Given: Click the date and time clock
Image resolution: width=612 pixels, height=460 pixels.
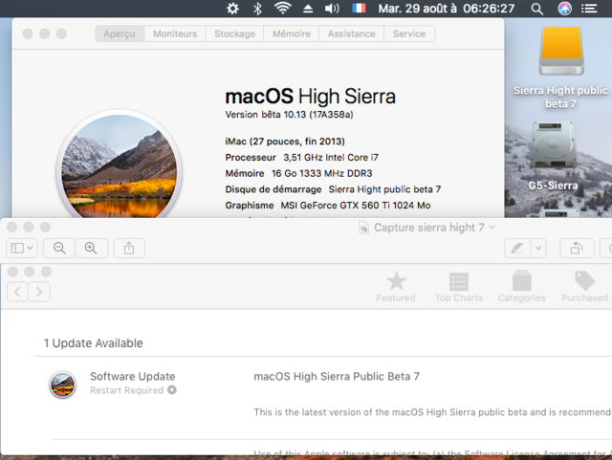Looking at the screenshot, I should click(x=447, y=9).
